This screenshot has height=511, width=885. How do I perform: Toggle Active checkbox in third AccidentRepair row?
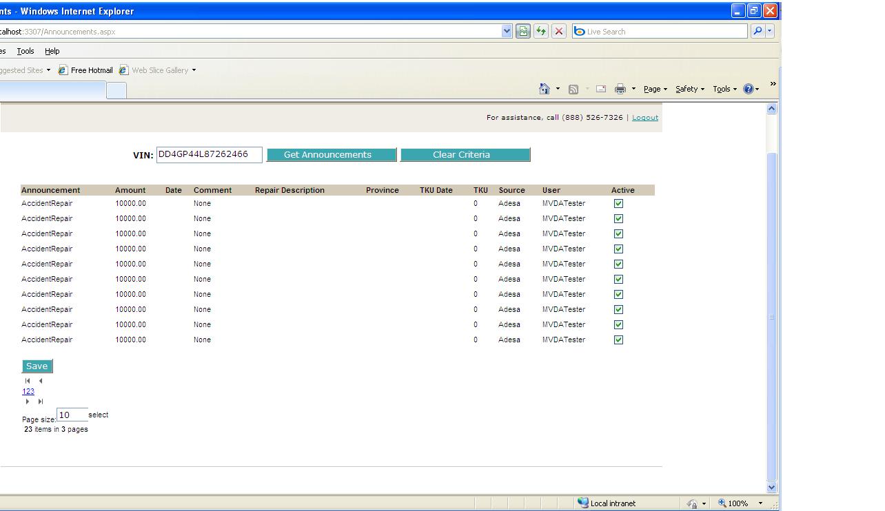[x=618, y=233]
